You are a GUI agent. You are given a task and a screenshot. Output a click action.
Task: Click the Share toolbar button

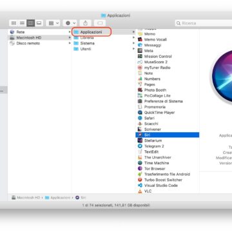pyautogui.click(x=86, y=23)
